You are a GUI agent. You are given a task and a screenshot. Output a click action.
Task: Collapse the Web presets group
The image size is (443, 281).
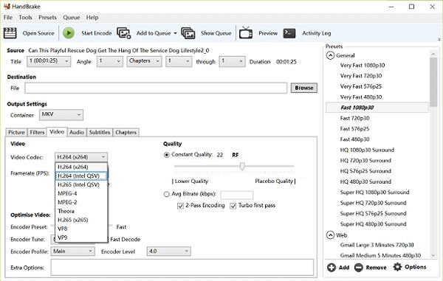point(330,235)
